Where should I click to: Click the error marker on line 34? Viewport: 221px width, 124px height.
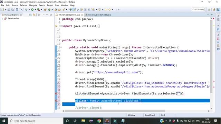[56, 101]
